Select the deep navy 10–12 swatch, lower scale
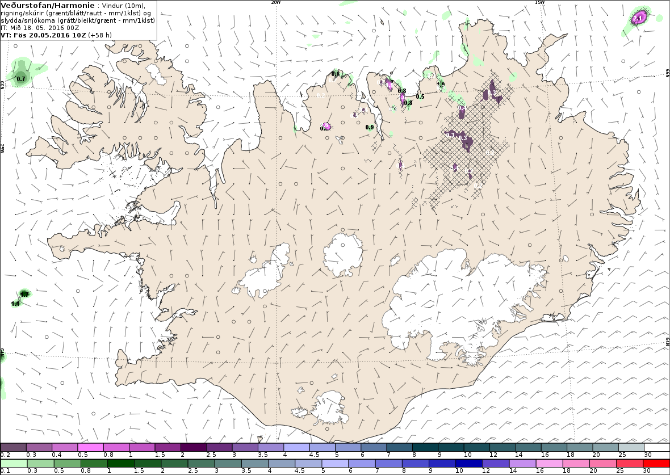Viewport: 670px width, 475px height. (469, 464)
